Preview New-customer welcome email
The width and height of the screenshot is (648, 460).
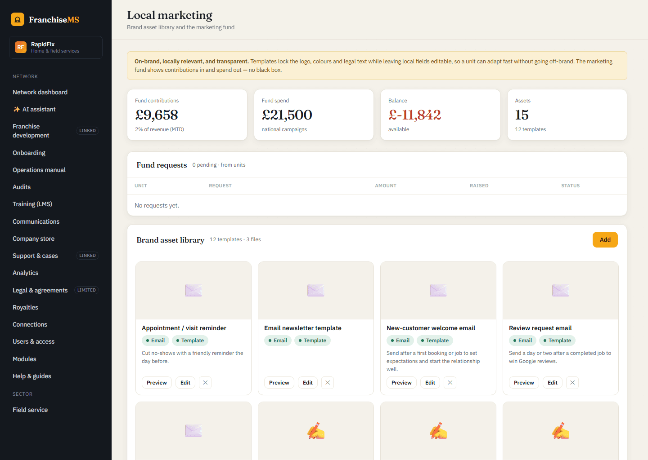(401, 383)
